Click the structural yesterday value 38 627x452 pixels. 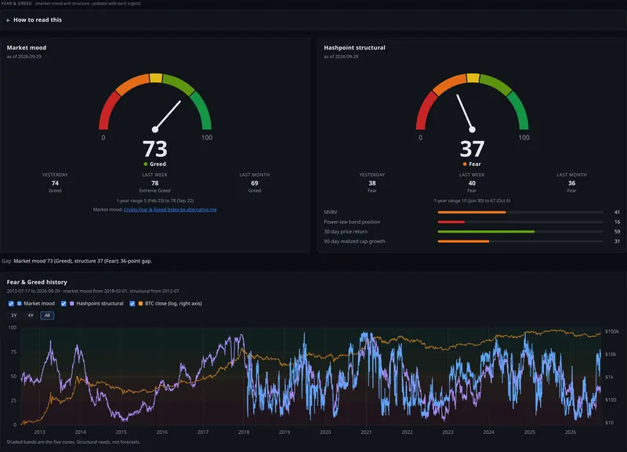click(372, 183)
